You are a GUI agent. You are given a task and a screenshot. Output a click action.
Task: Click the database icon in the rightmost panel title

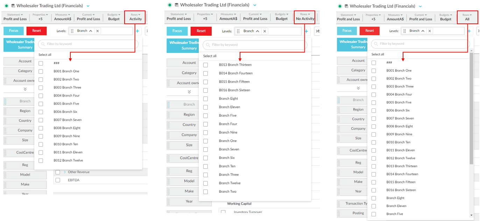[346, 6]
